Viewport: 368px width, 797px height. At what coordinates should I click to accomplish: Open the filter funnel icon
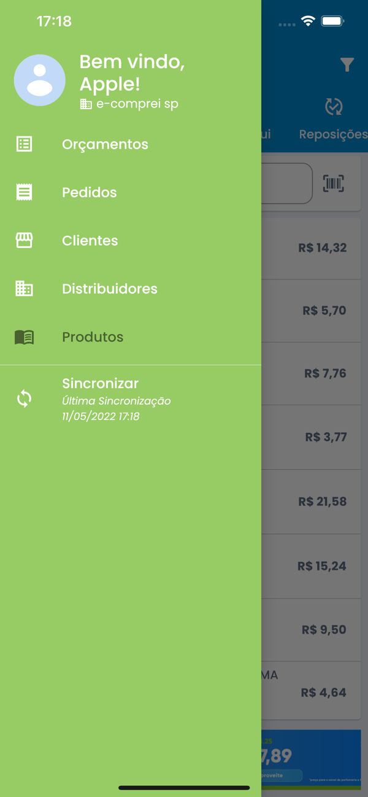347,64
